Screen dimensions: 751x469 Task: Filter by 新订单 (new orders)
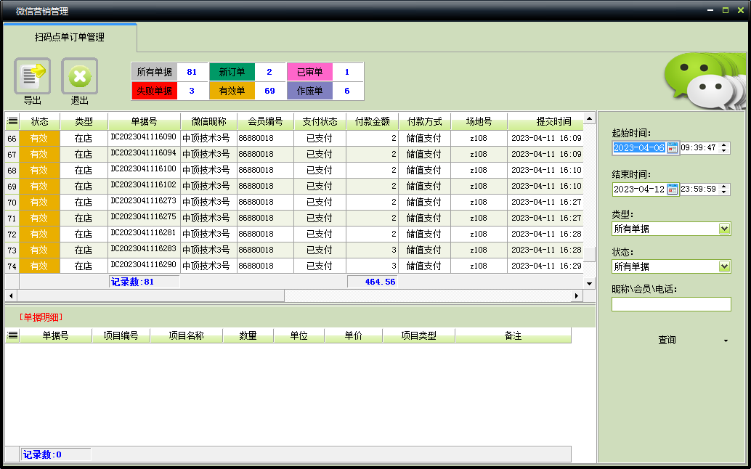click(x=232, y=72)
